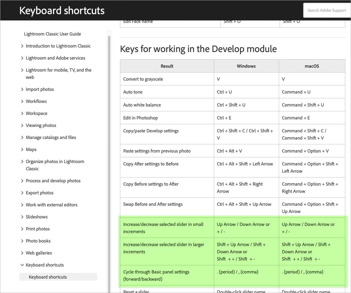
Task: Open Slideshows topic in sidebar
Action: tap(37, 217)
